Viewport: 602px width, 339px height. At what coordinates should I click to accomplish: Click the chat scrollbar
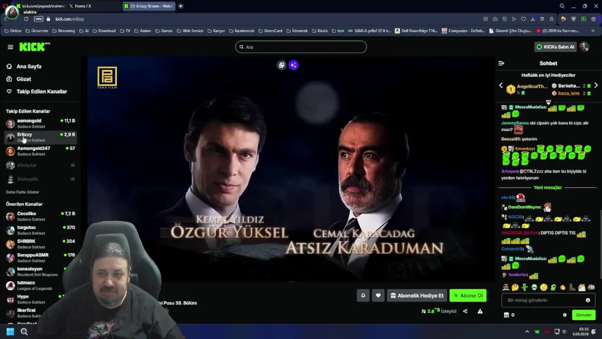point(600,245)
